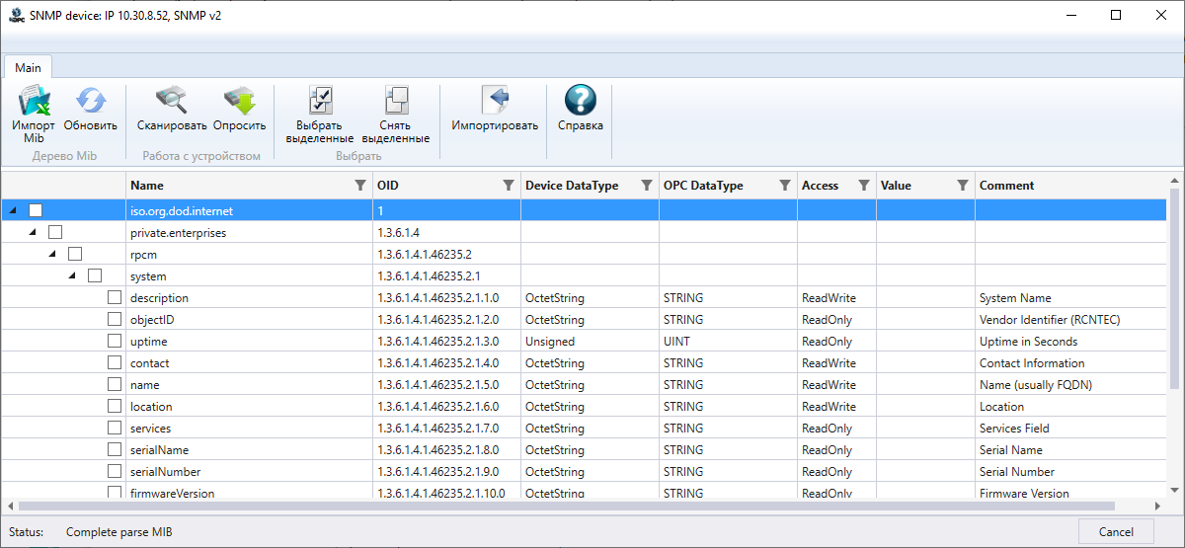Viewport: 1185px width, 548px height.
Task: Tick the rpcm node checkbox
Action: tap(75, 254)
